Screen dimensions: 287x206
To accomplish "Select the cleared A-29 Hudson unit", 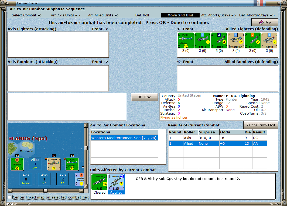I will coord(99,182).
